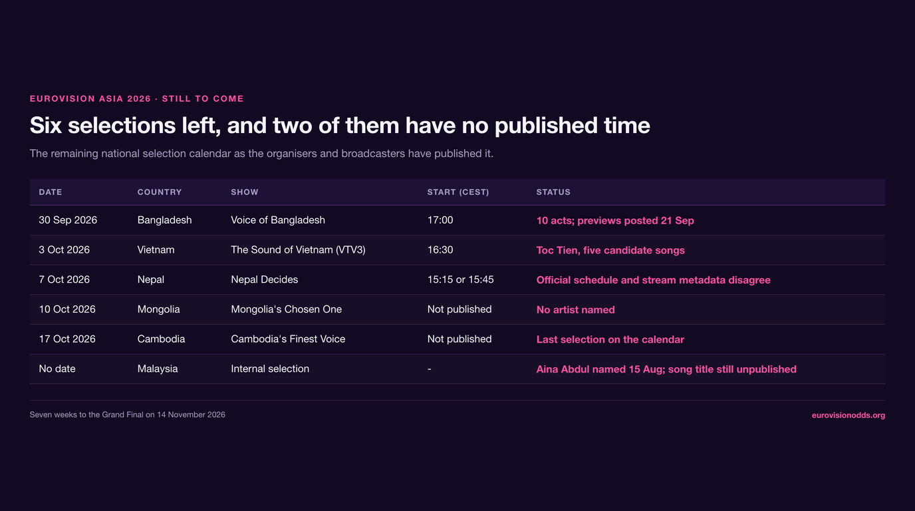
Task: Select the START (CEST) column header
Action: 458,192
